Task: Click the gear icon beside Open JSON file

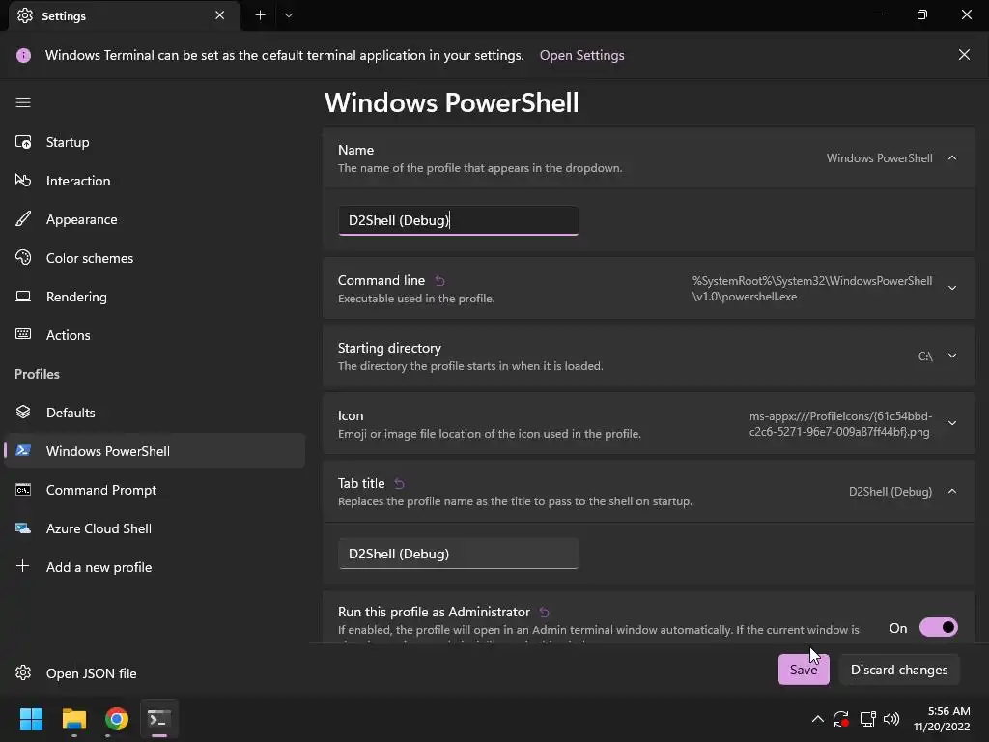Action: [23, 672]
